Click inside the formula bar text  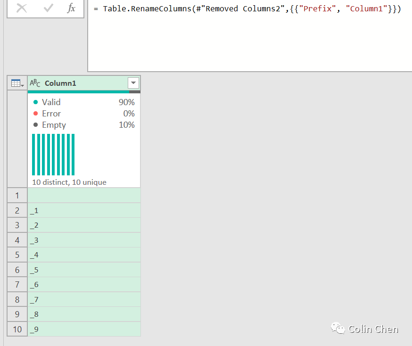[247, 9]
